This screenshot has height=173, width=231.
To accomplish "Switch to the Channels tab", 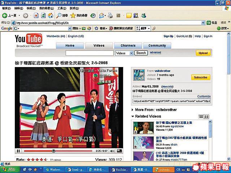I will (128, 46).
